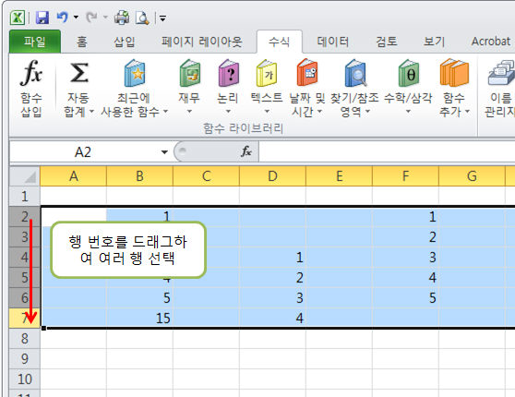Open the 찾기/참조 영역 functions icon
This screenshot has height=397, width=515.
coord(355,73)
